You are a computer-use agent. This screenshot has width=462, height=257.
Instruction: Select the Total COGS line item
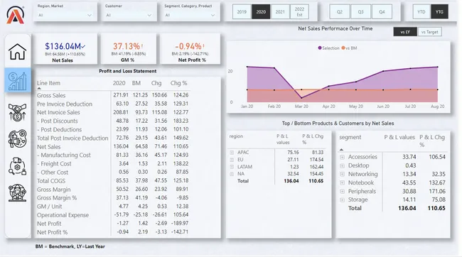click(x=51, y=181)
